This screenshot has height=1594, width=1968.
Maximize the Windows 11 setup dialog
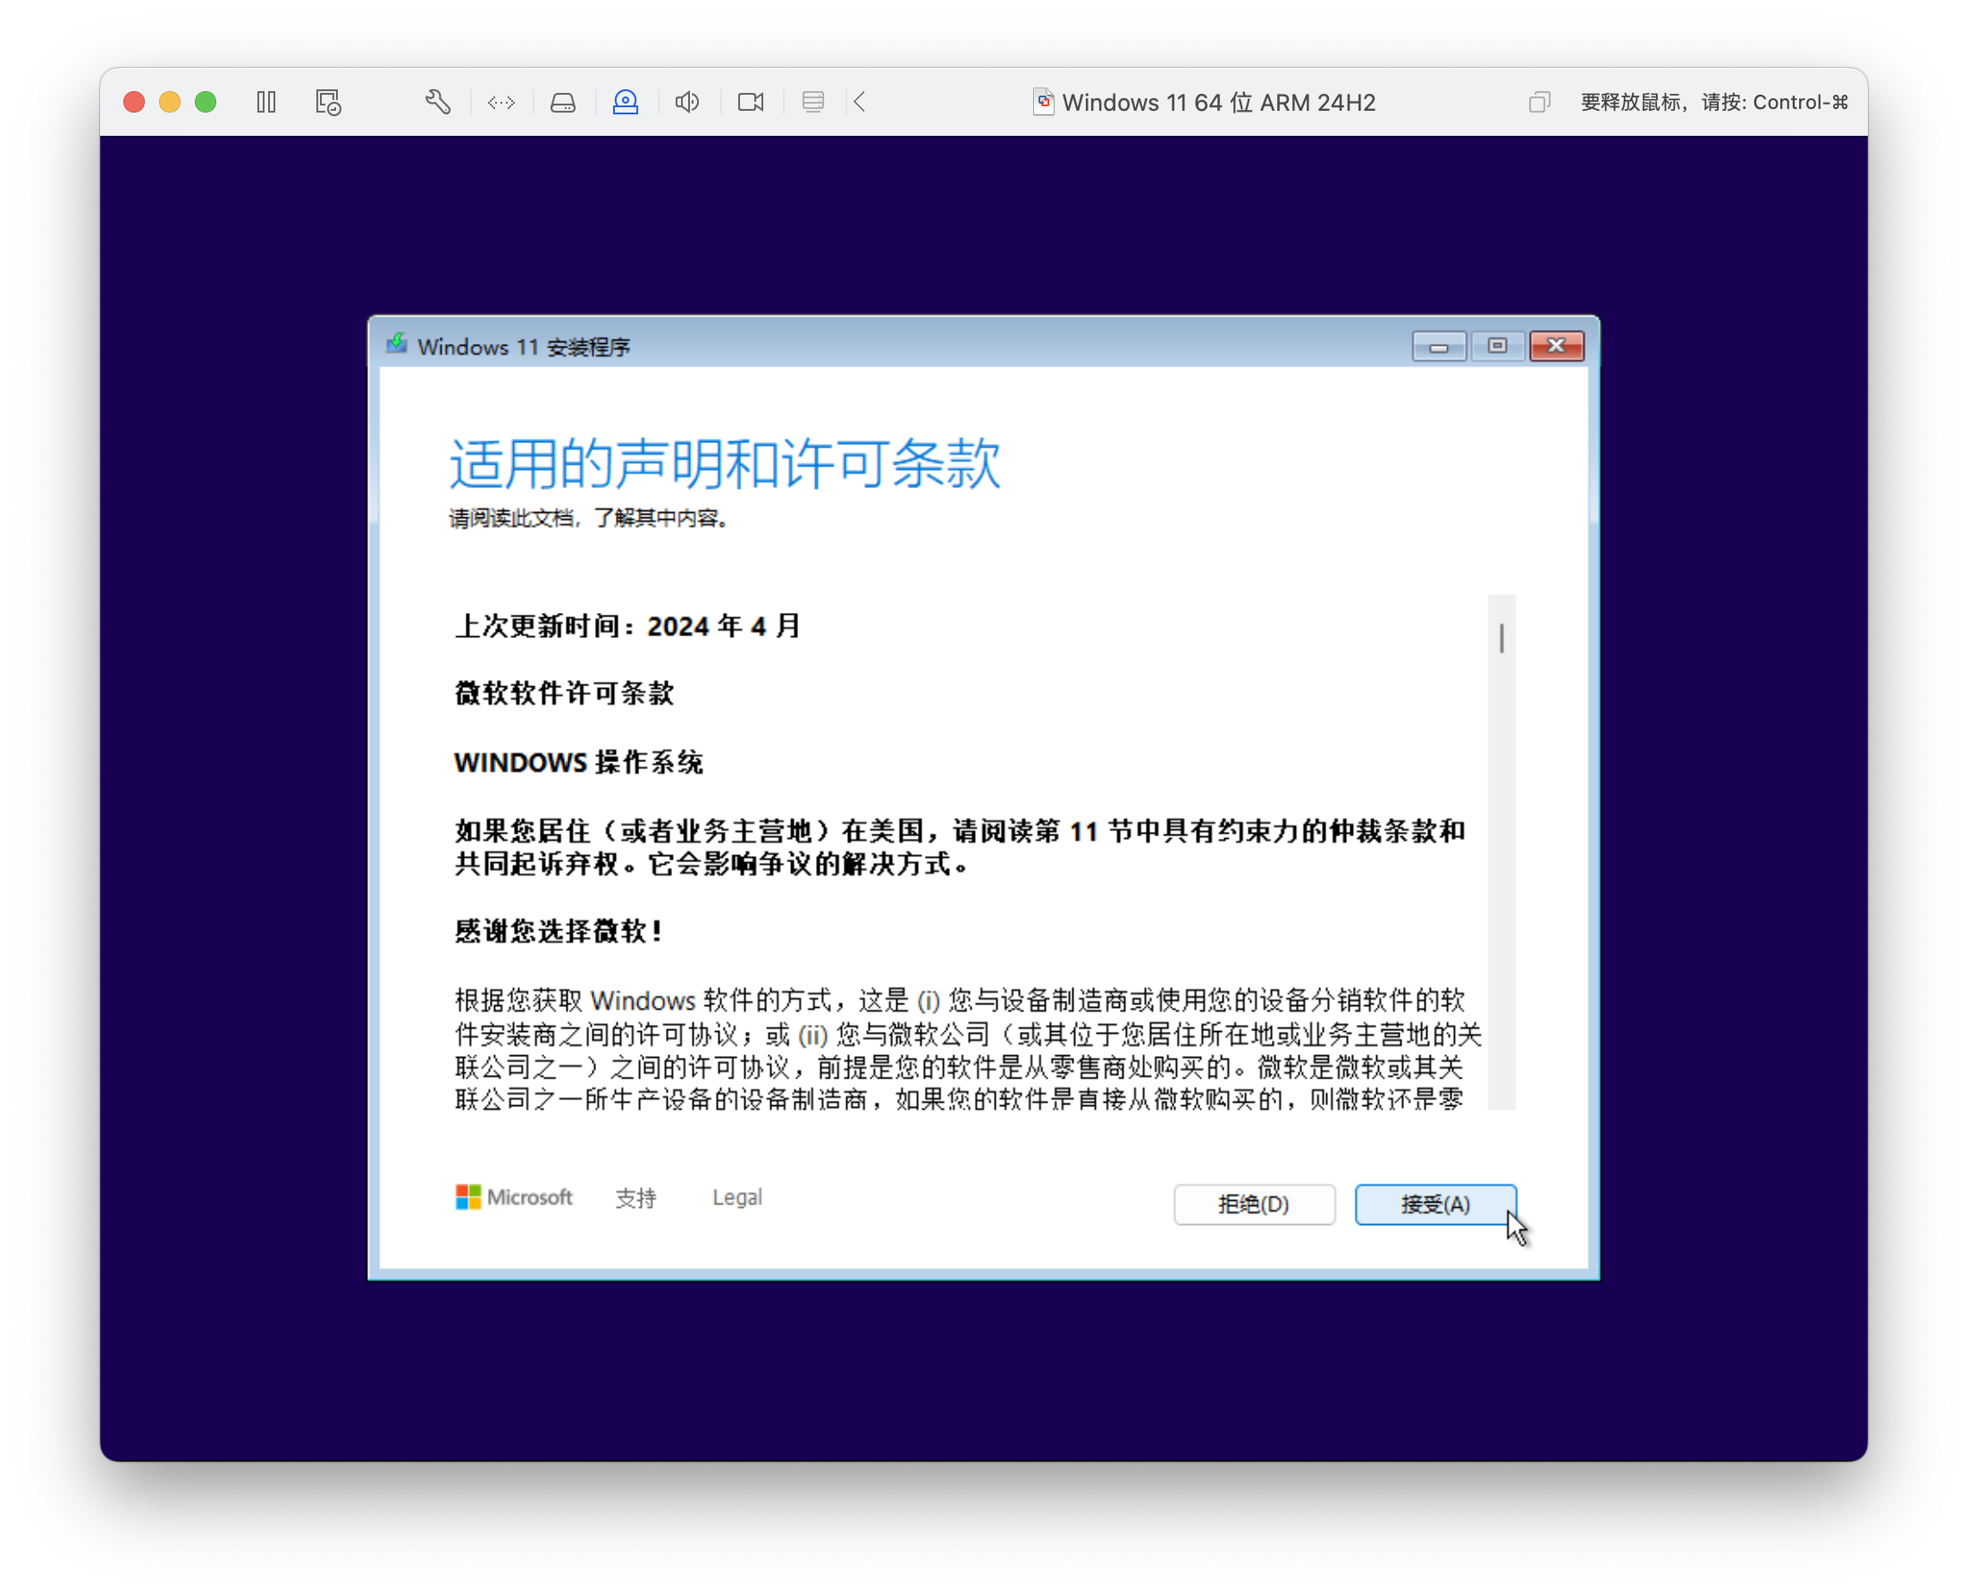tap(1497, 345)
